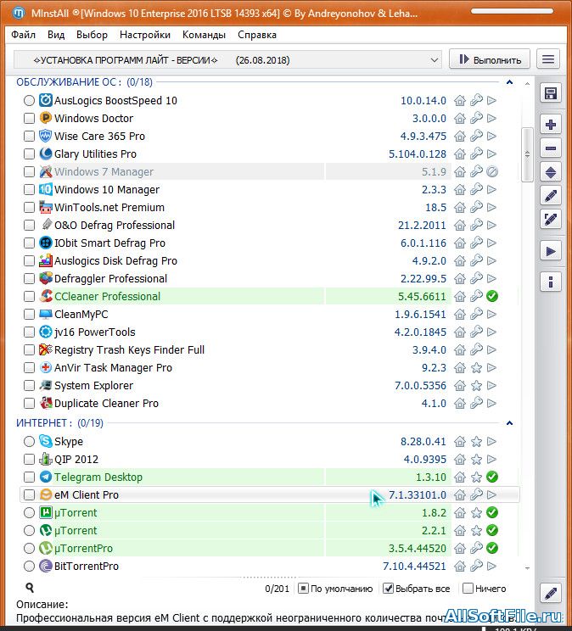Open the Команды menu
The height and width of the screenshot is (631, 572).
coord(204,35)
